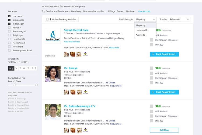
Task: Uncheck the Hsr Layout location filter
Action: click(10, 16)
